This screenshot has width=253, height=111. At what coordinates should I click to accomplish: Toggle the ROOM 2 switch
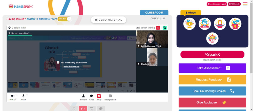coord(64,19)
